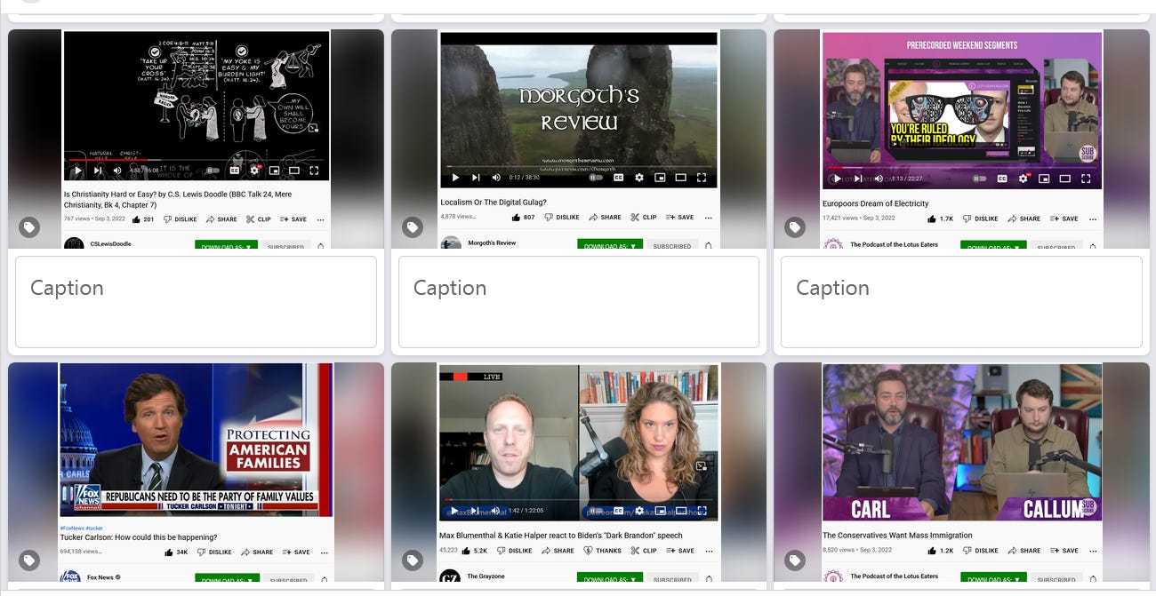Toggle autoplay in the Europoors Dream of Electricity player
Viewport: 1156px width, 596px height.
pos(980,179)
